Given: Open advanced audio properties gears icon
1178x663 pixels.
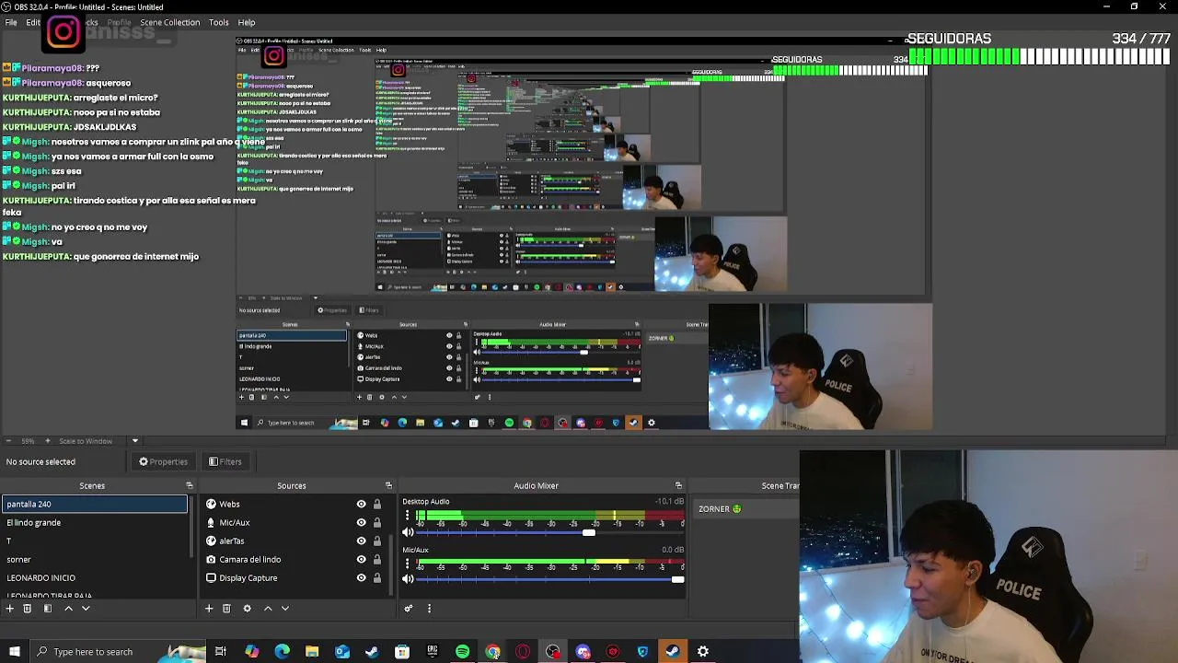Looking at the screenshot, I should pyautogui.click(x=409, y=608).
